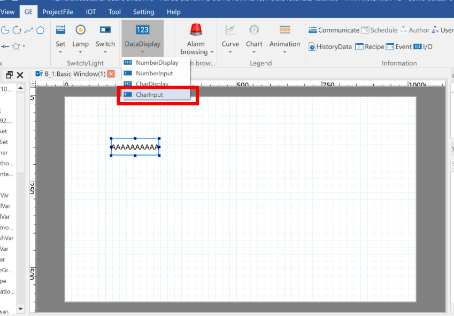Click the left panel scroll down arrow
The height and width of the screenshot is (316, 454).
[x=20, y=309]
